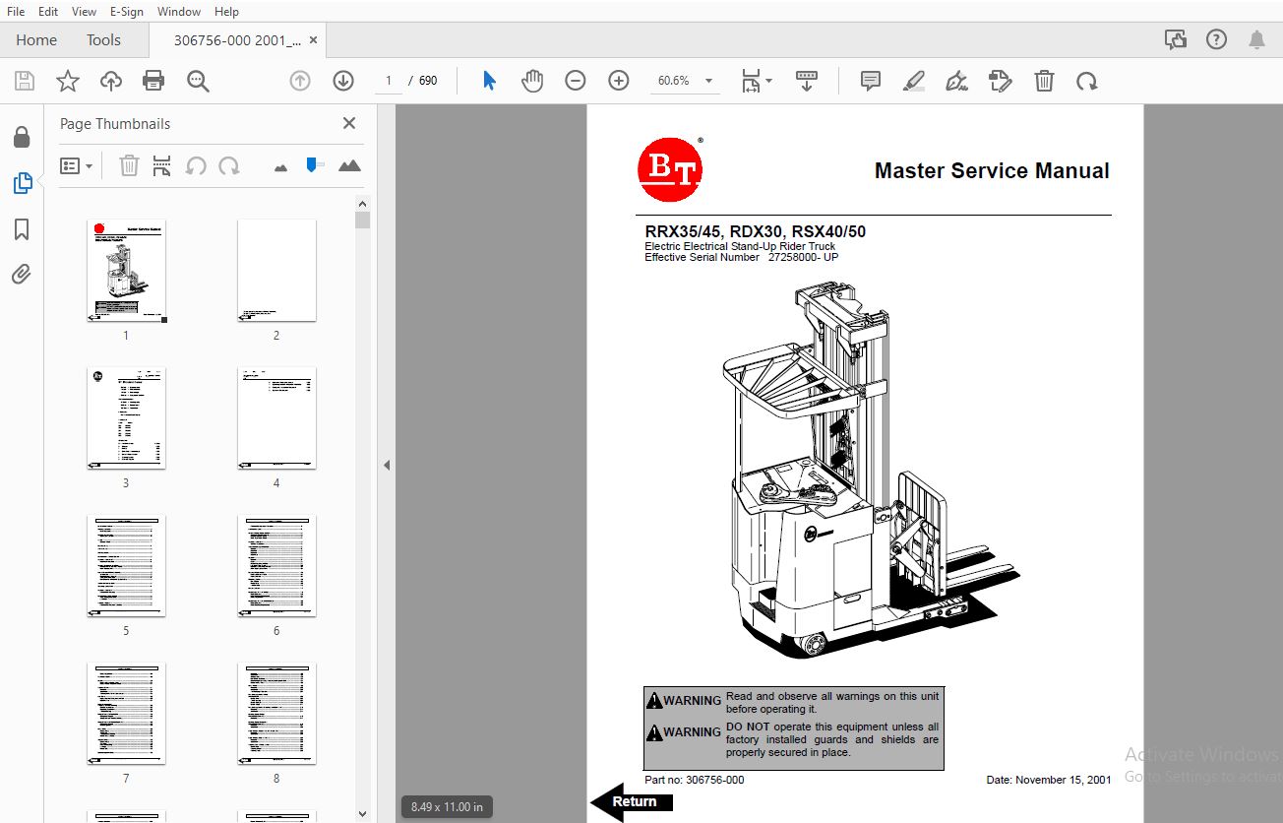Image resolution: width=1283 pixels, height=823 pixels.
Task: Close the Page Thumbnails panel
Action: [x=348, y=123]
